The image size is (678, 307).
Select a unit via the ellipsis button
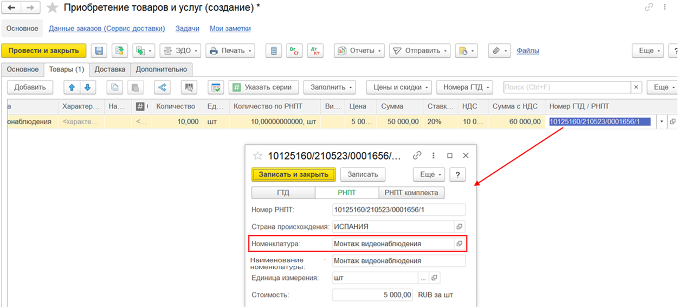pyautogui.click(x=423, y=278)
